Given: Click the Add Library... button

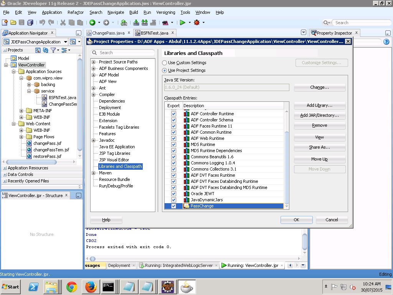Looking at the screenshot, I should 319,105.
